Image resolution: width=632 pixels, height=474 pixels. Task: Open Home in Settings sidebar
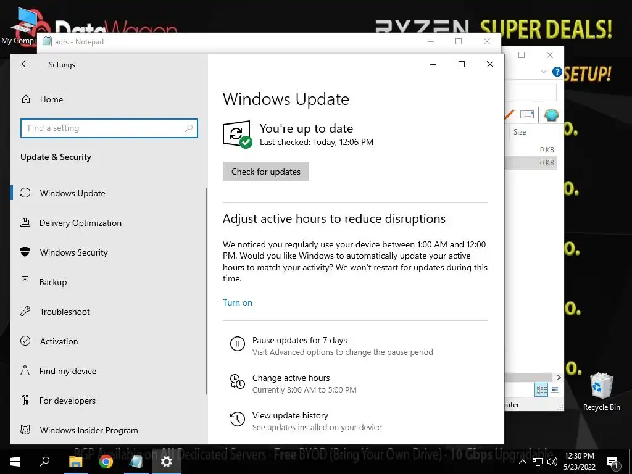51,99
